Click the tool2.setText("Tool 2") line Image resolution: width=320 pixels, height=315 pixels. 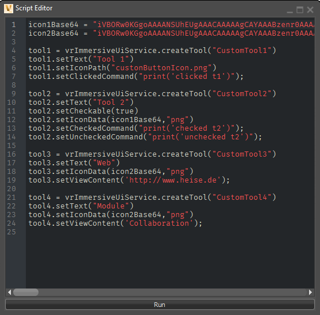click(x=81, y=103)
